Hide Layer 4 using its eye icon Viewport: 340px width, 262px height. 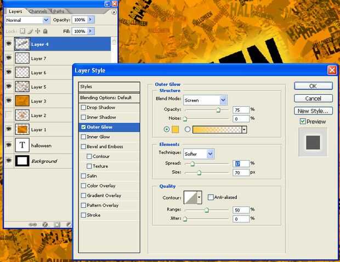9,43
